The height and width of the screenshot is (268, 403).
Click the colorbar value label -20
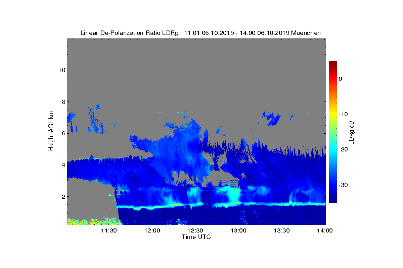(343, 150)
